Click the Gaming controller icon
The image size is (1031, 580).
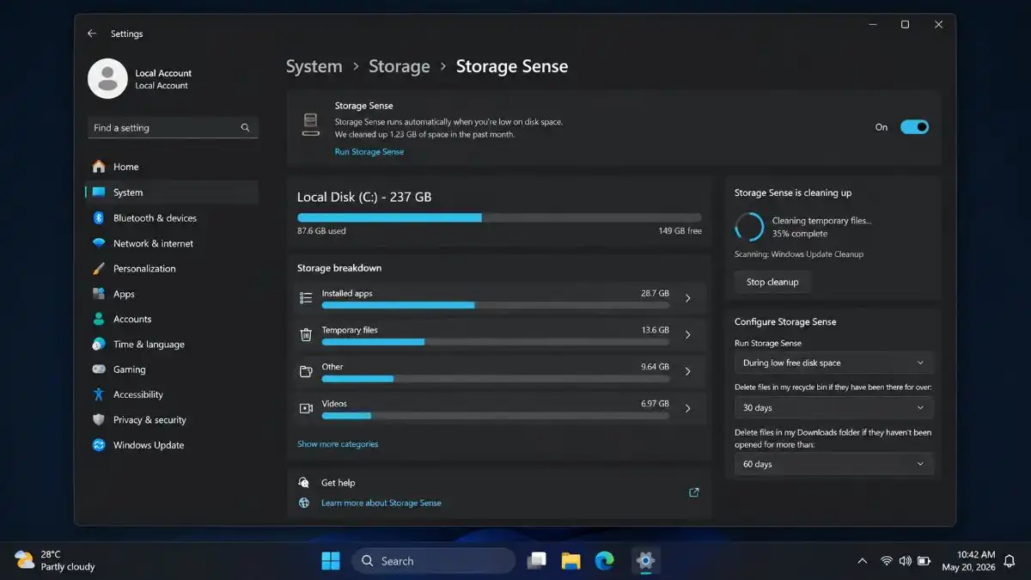tap(99, 369)
